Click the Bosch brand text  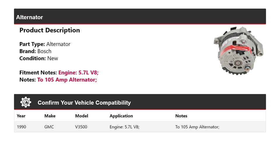pos(44,51)
